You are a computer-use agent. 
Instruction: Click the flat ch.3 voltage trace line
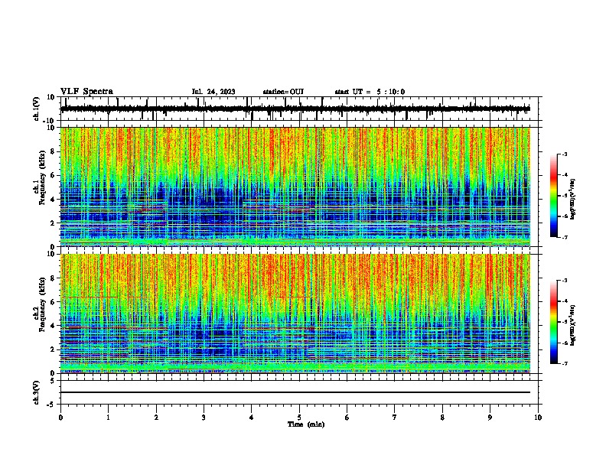tap(295, 392)
